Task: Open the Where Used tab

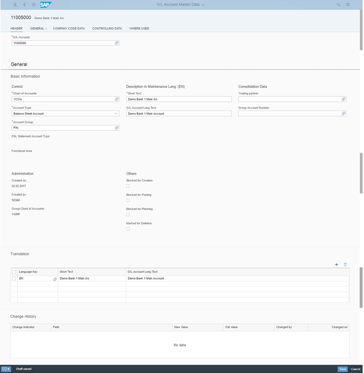Action: pyautogui.click(x=139, y=28)
